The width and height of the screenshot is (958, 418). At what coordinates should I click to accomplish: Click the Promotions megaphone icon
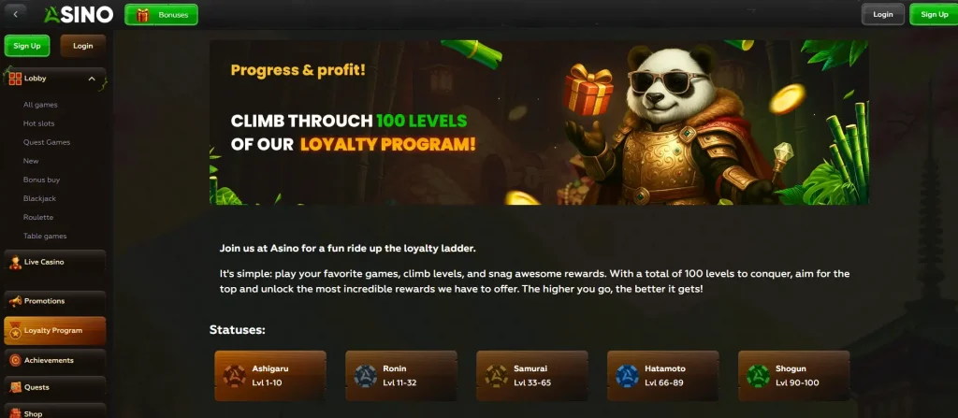point(15,301)
